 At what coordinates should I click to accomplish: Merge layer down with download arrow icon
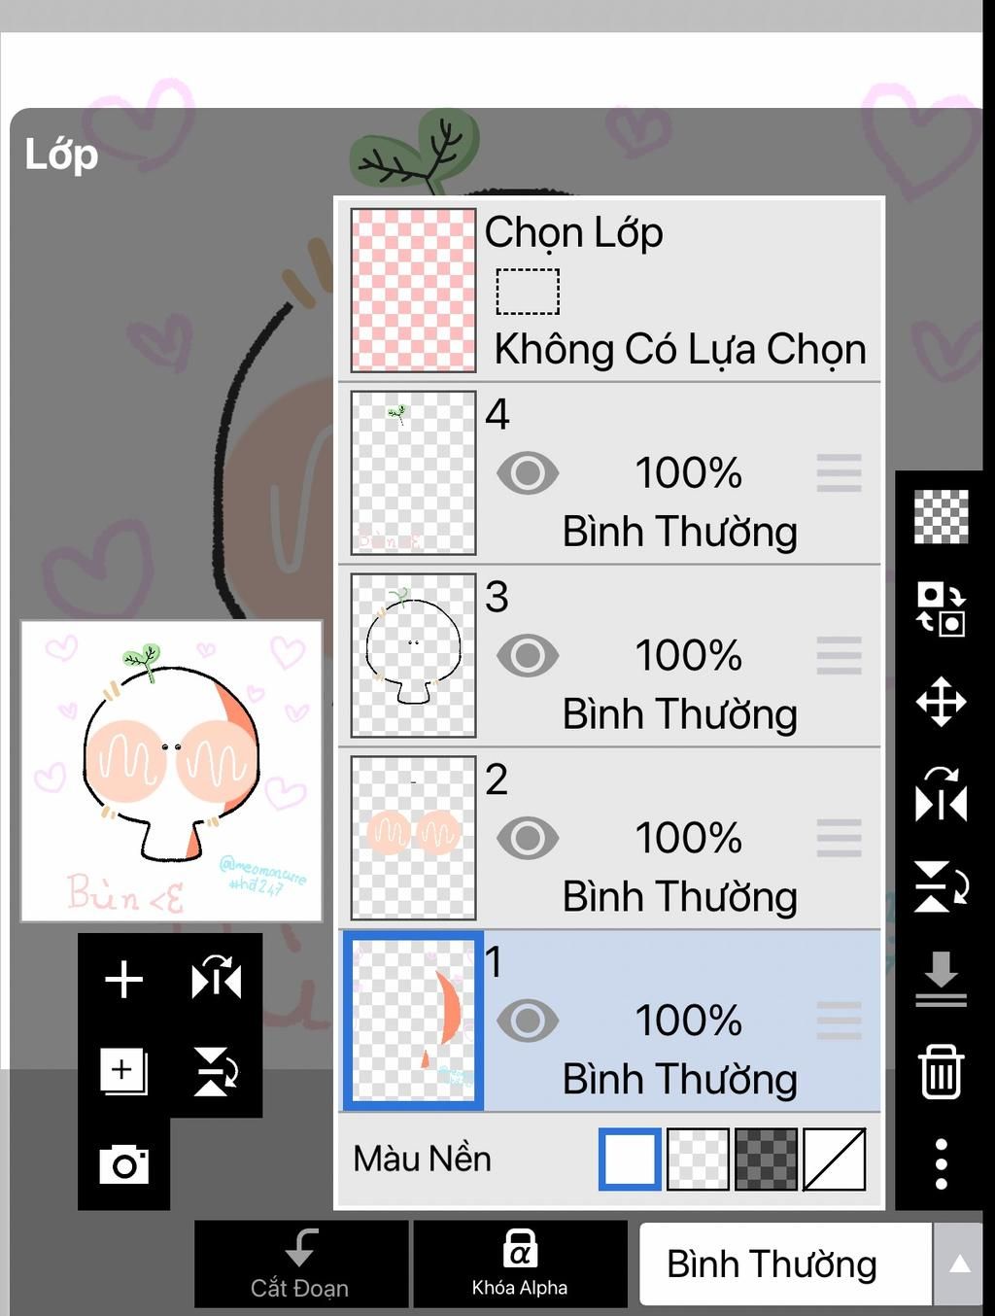[x=941, y=979]
